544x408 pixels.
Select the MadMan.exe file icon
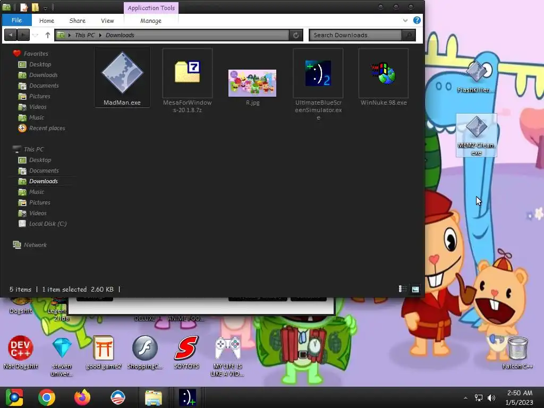pos(122,73)
